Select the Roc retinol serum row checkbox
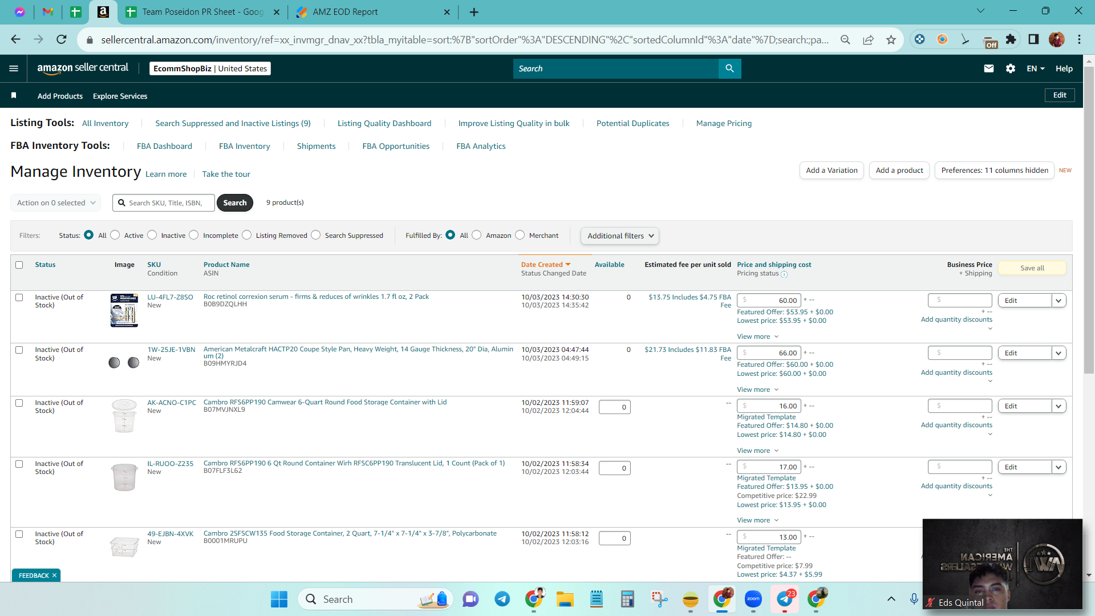 (x=19, y=297)
